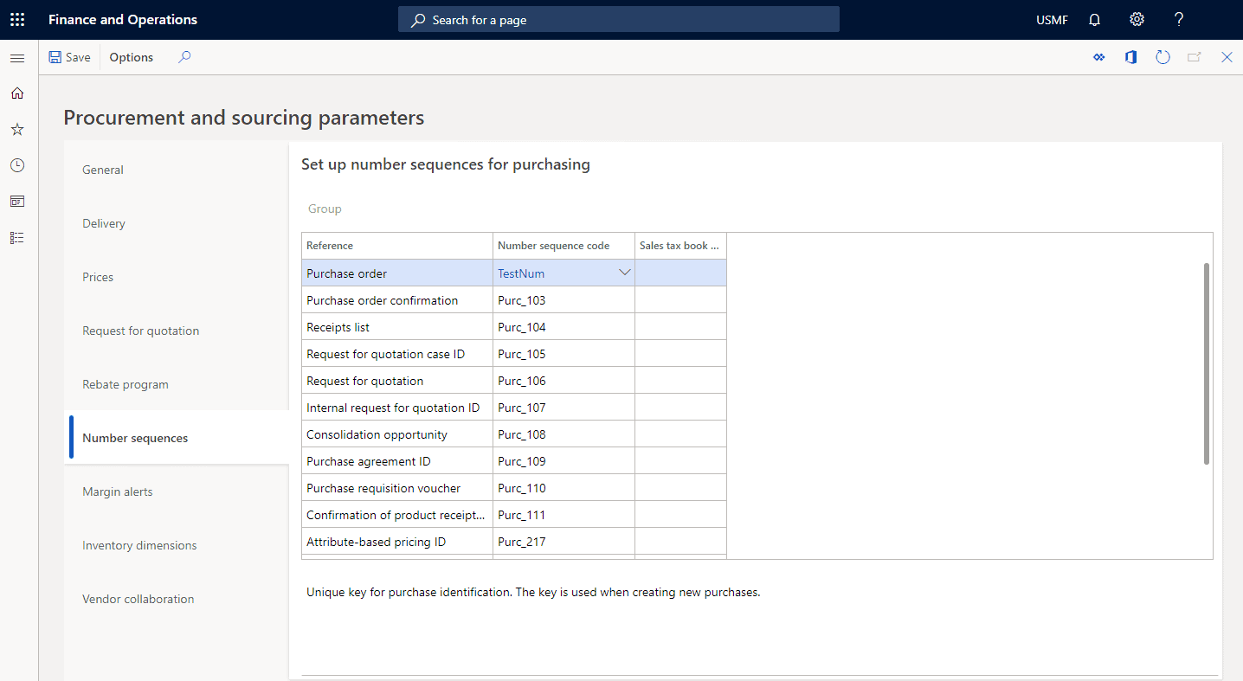
Task: Select Request for quotation case ID row
Action: click(x=397, y=354)
